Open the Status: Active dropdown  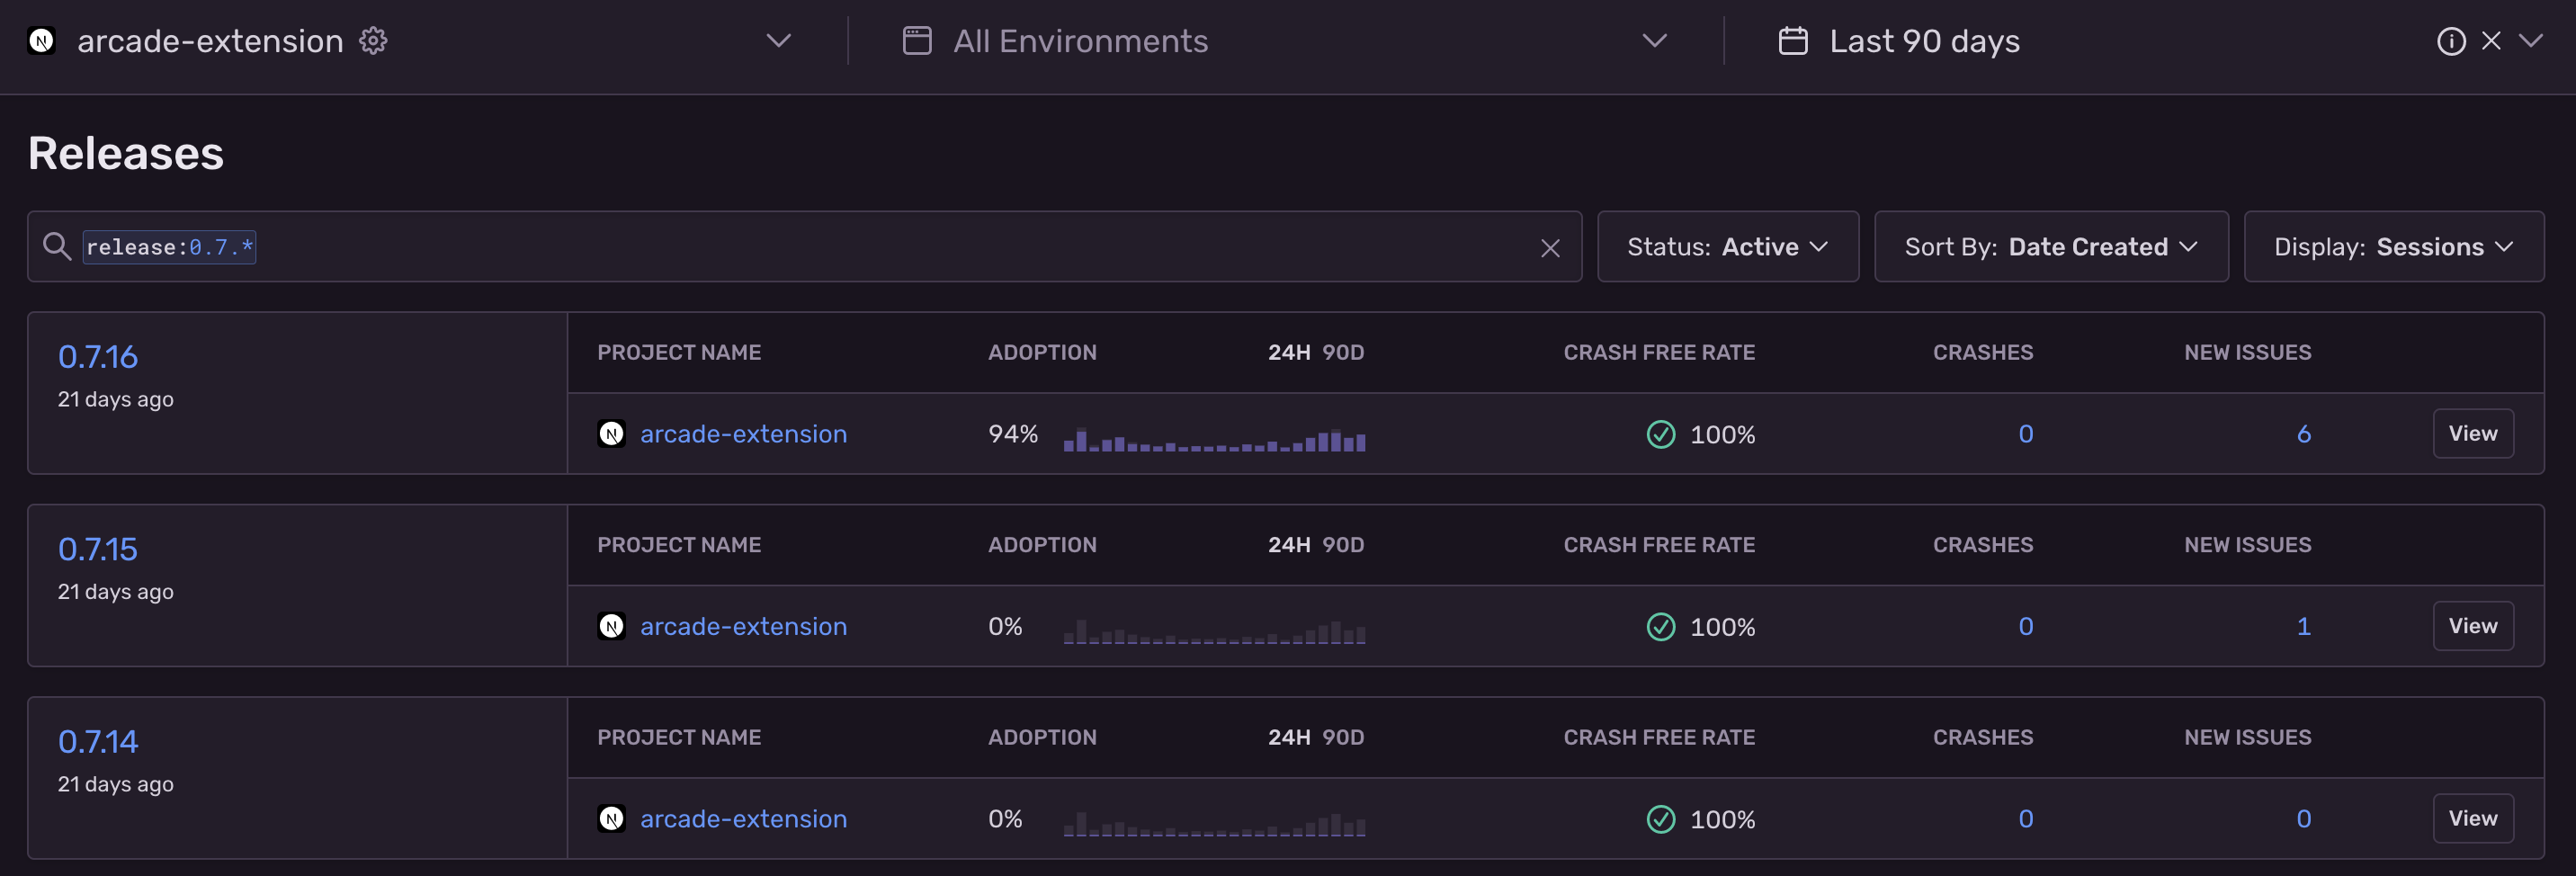tap(1727, 247)
